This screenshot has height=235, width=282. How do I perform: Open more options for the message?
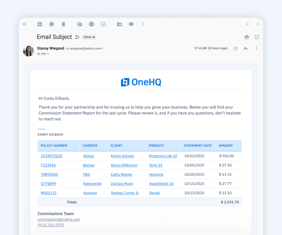(x=256, y=48)
